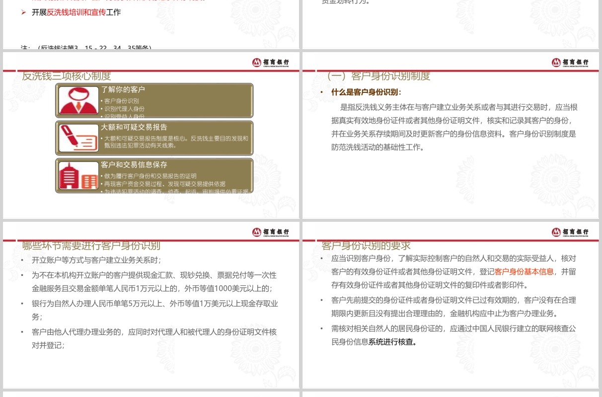Click the line starting 据真实有效地身份证件
This screenshot has width=602, height=397.
pos(452,121)
